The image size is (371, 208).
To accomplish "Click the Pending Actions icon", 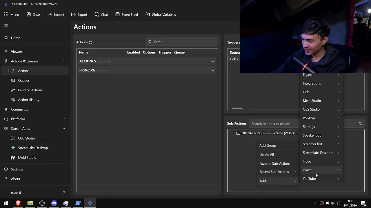I will 13,90.
